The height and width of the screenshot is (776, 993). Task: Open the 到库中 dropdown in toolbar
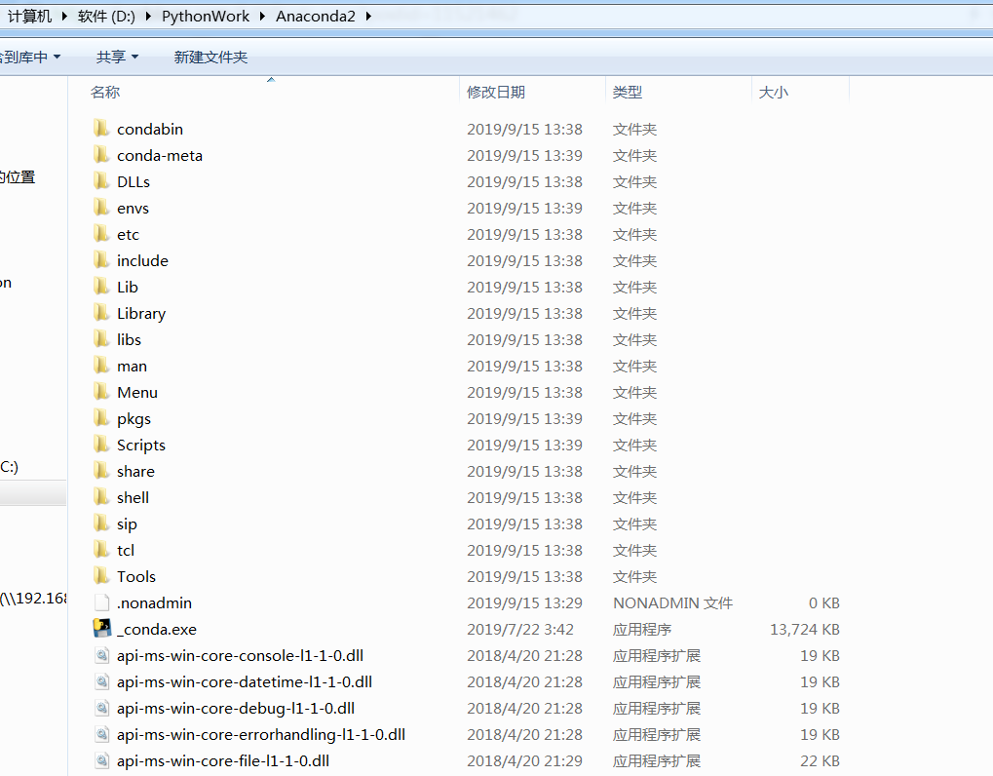[x=30, y=57]
